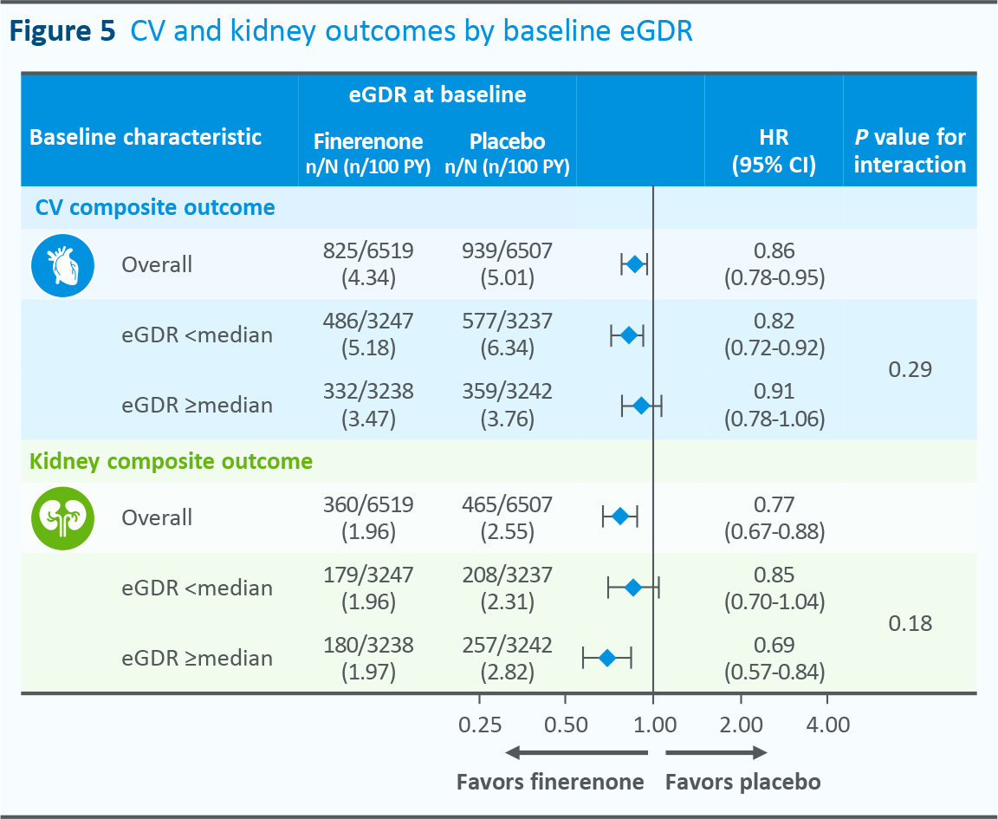
Task: Click the 0.29 interaction P value
Action: [911, 369]
